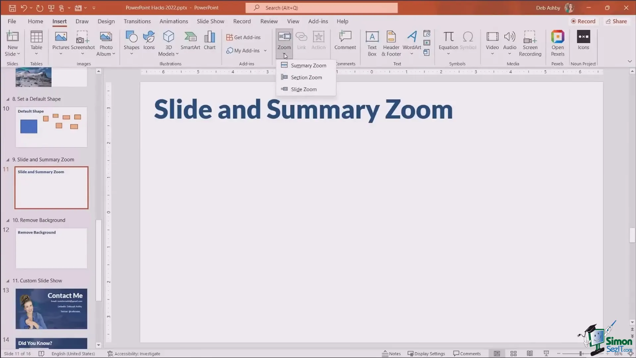Insert an Equation
The width and height of the screenshot is (636, 358).
click(x=448, y=44)
